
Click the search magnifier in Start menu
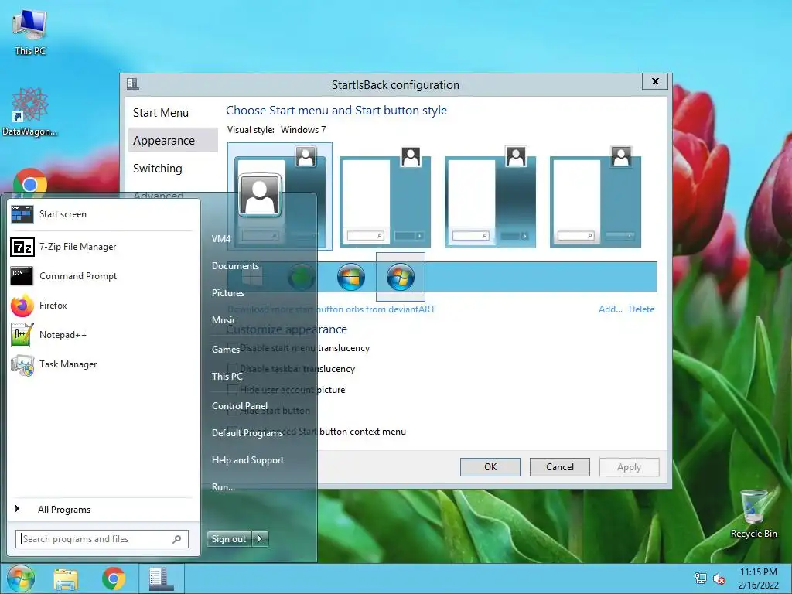(177, 539)
